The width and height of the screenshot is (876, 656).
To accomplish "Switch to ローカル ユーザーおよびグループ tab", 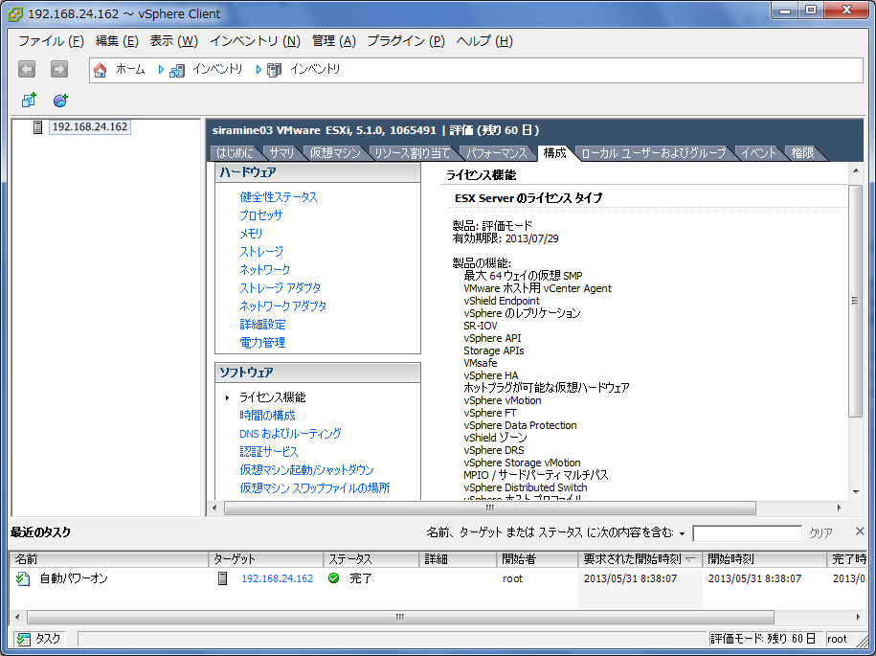I will pyautogui.click(x=653, y=153).
